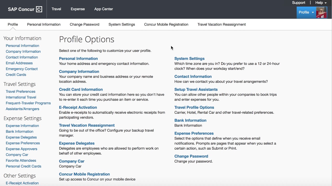The width and height of the screenshot is (332, 186).
Task: Click Company Information heading in Profile Options
Action: pyautogui.click(x=79, y=72)
